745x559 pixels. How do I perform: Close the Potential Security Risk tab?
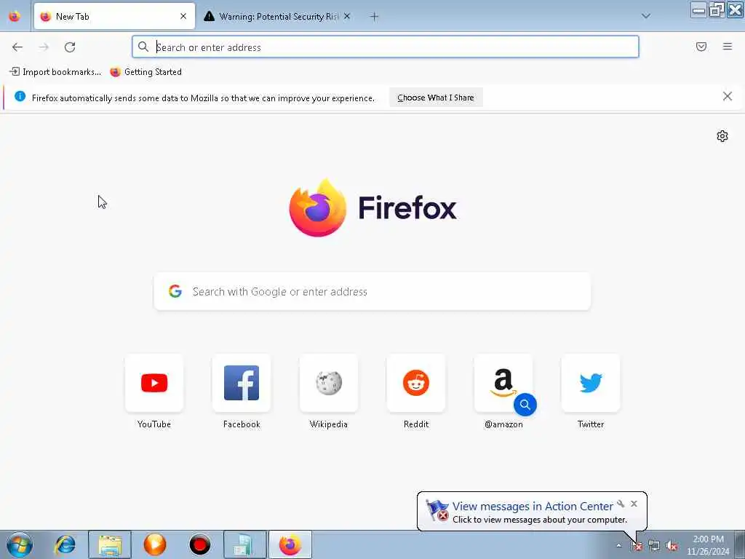(347, 16)
